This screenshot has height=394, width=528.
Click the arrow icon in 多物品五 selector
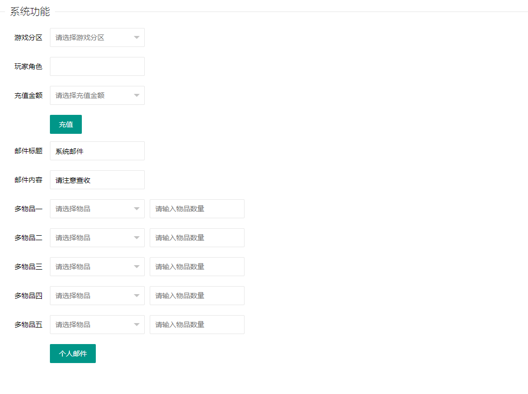pos(137,325)
